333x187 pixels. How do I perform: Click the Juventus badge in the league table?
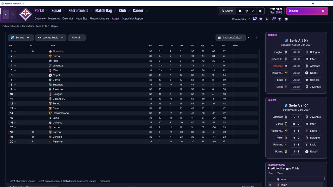point(50,66)
